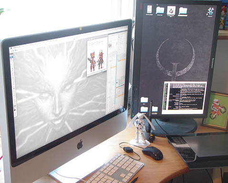Screen dimensions: 228x183
Task: Open the lone folder above the bottom folder pair
Action: (x=144, y=100)
